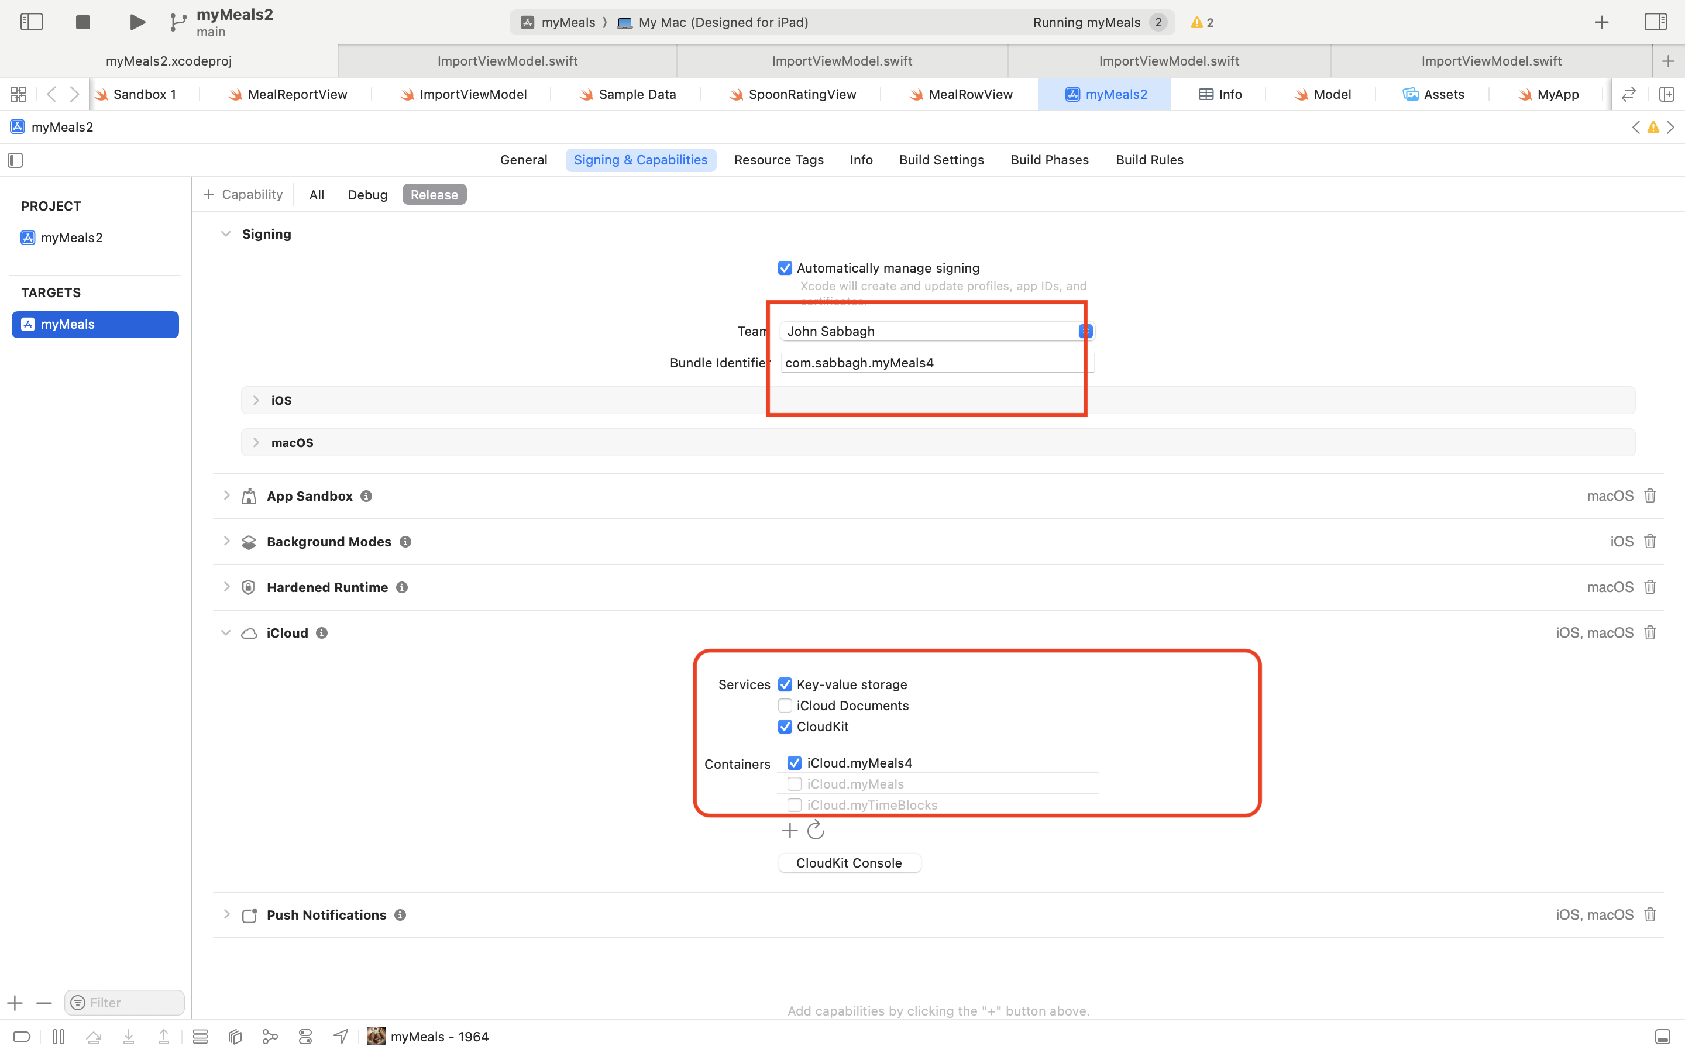Show info for Background Modes

[x=405, y=542]
